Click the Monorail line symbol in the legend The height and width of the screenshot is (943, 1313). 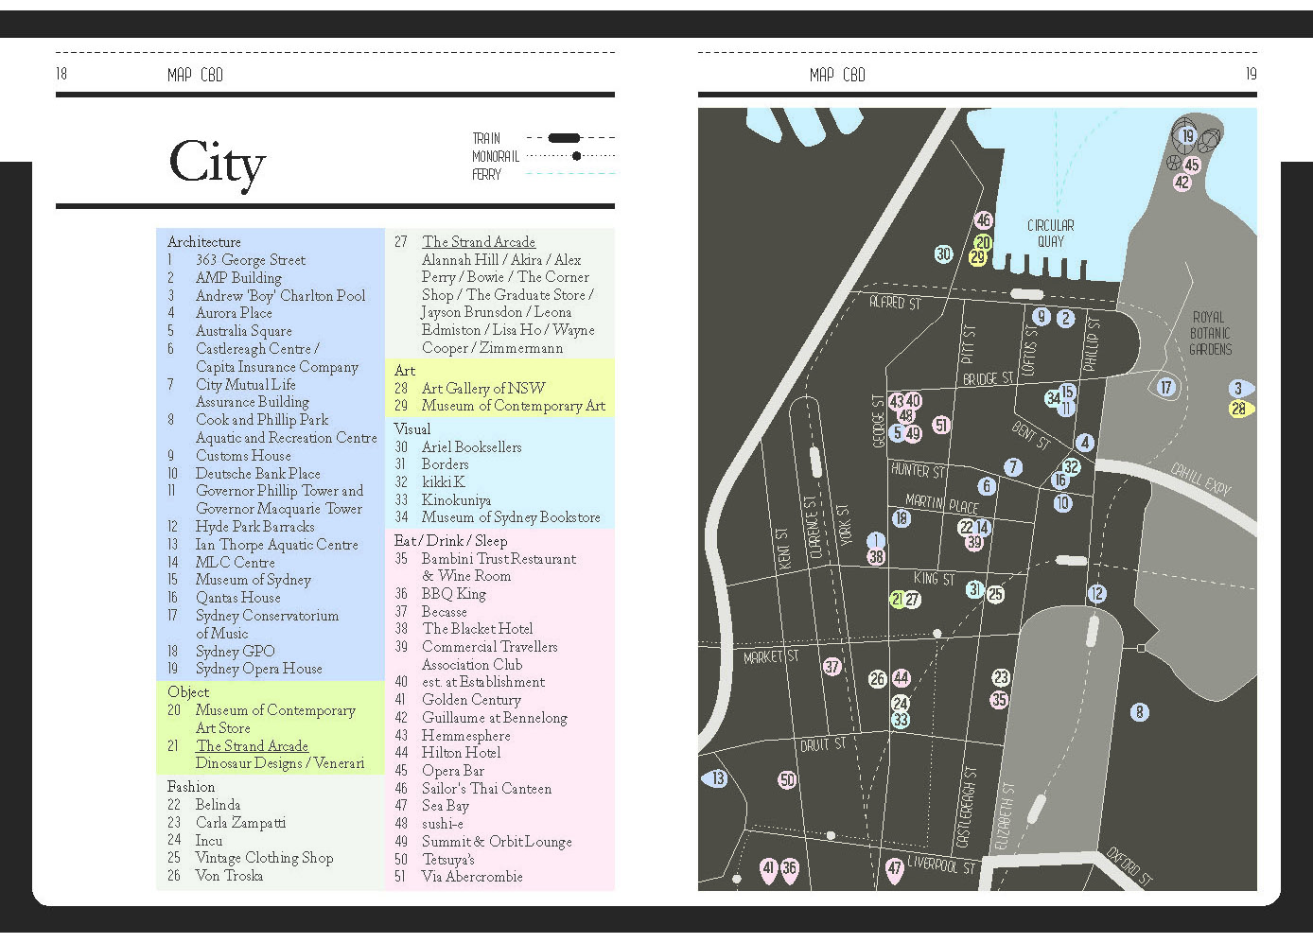[x=570, y=156]
